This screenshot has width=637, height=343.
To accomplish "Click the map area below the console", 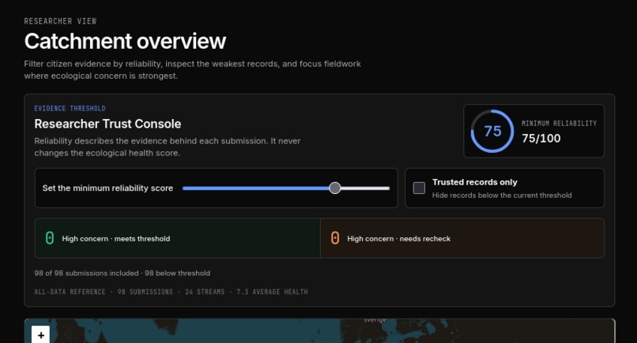I will (x=319, y=331).
